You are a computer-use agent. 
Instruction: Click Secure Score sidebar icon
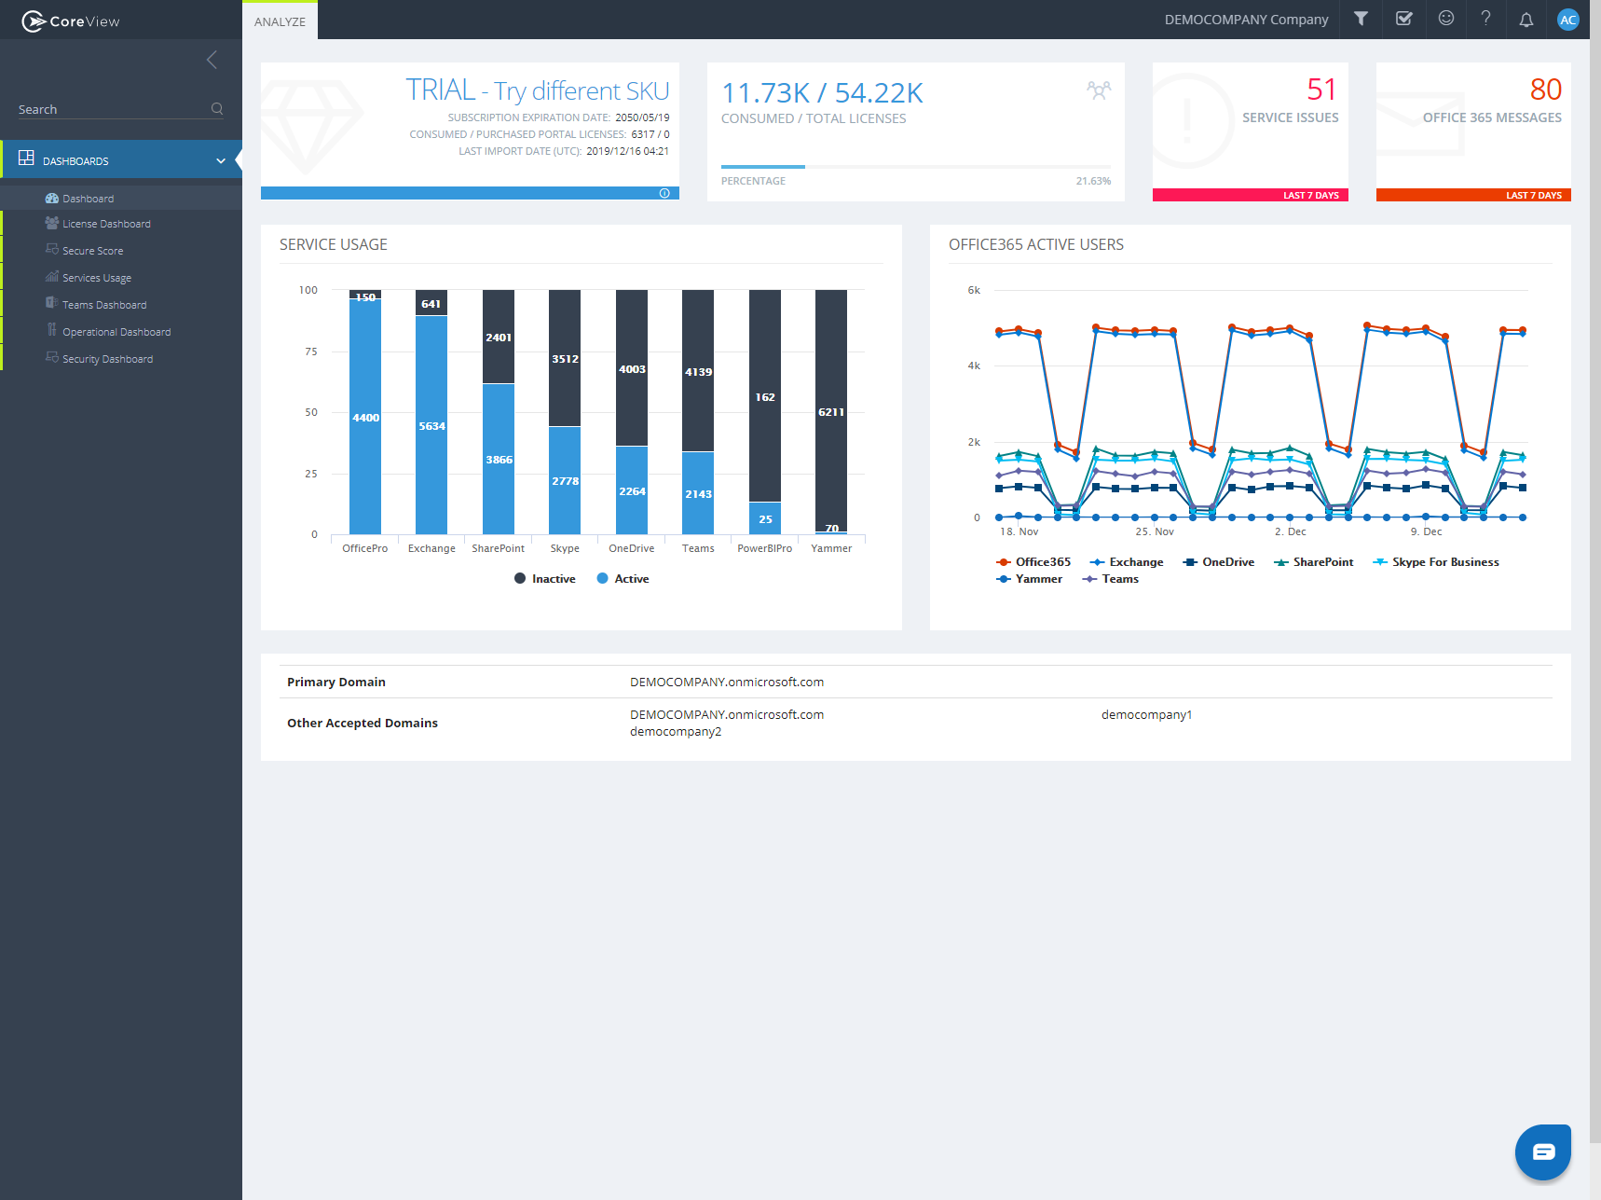click(x=52, y=250)
